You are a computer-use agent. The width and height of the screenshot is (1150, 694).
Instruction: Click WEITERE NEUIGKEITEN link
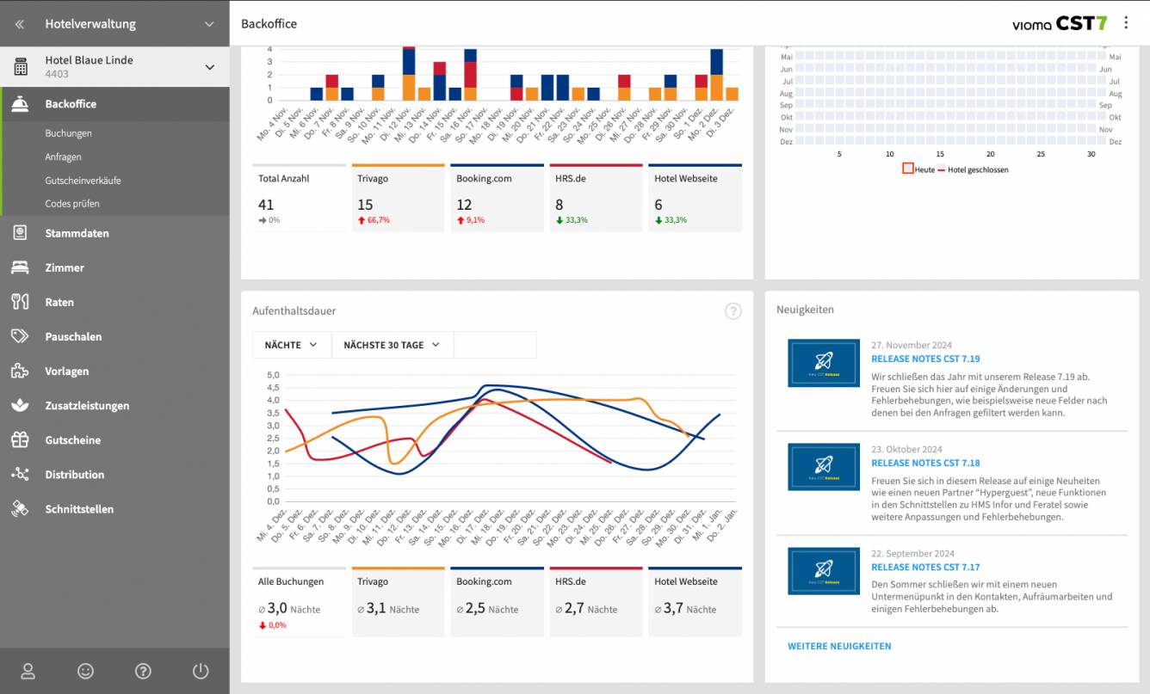click(839, 646)
